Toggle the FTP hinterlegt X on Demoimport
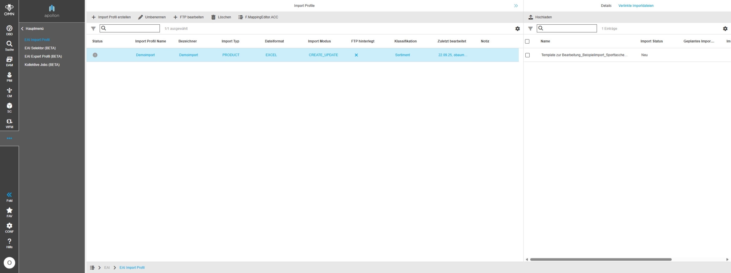Screen dimensions: 731x273 coord(356,55)
